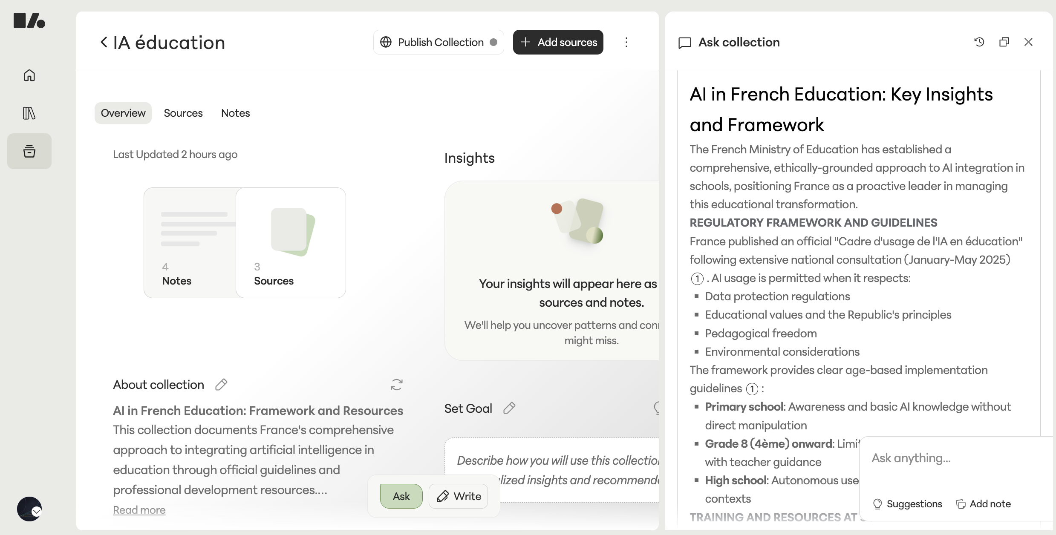
Task: Select the Ask mode button
Action: [401, 496]
